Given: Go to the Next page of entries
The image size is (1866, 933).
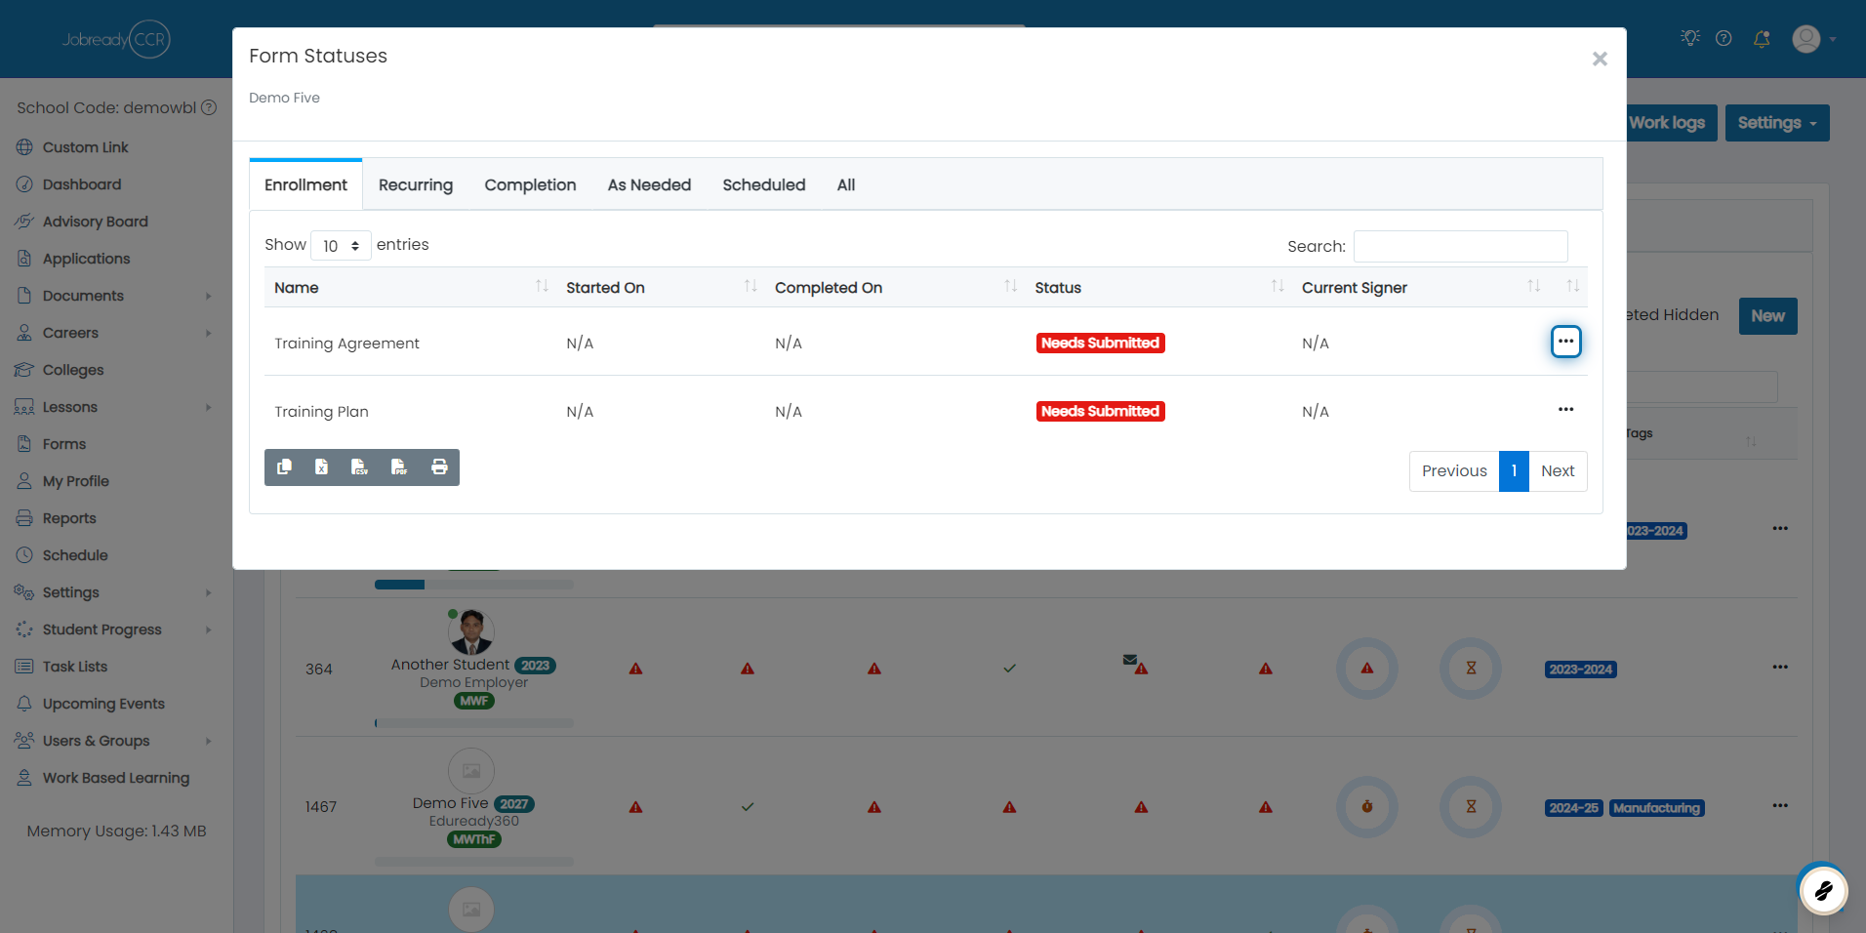Looking at the screenshot, I should 1558,471.
